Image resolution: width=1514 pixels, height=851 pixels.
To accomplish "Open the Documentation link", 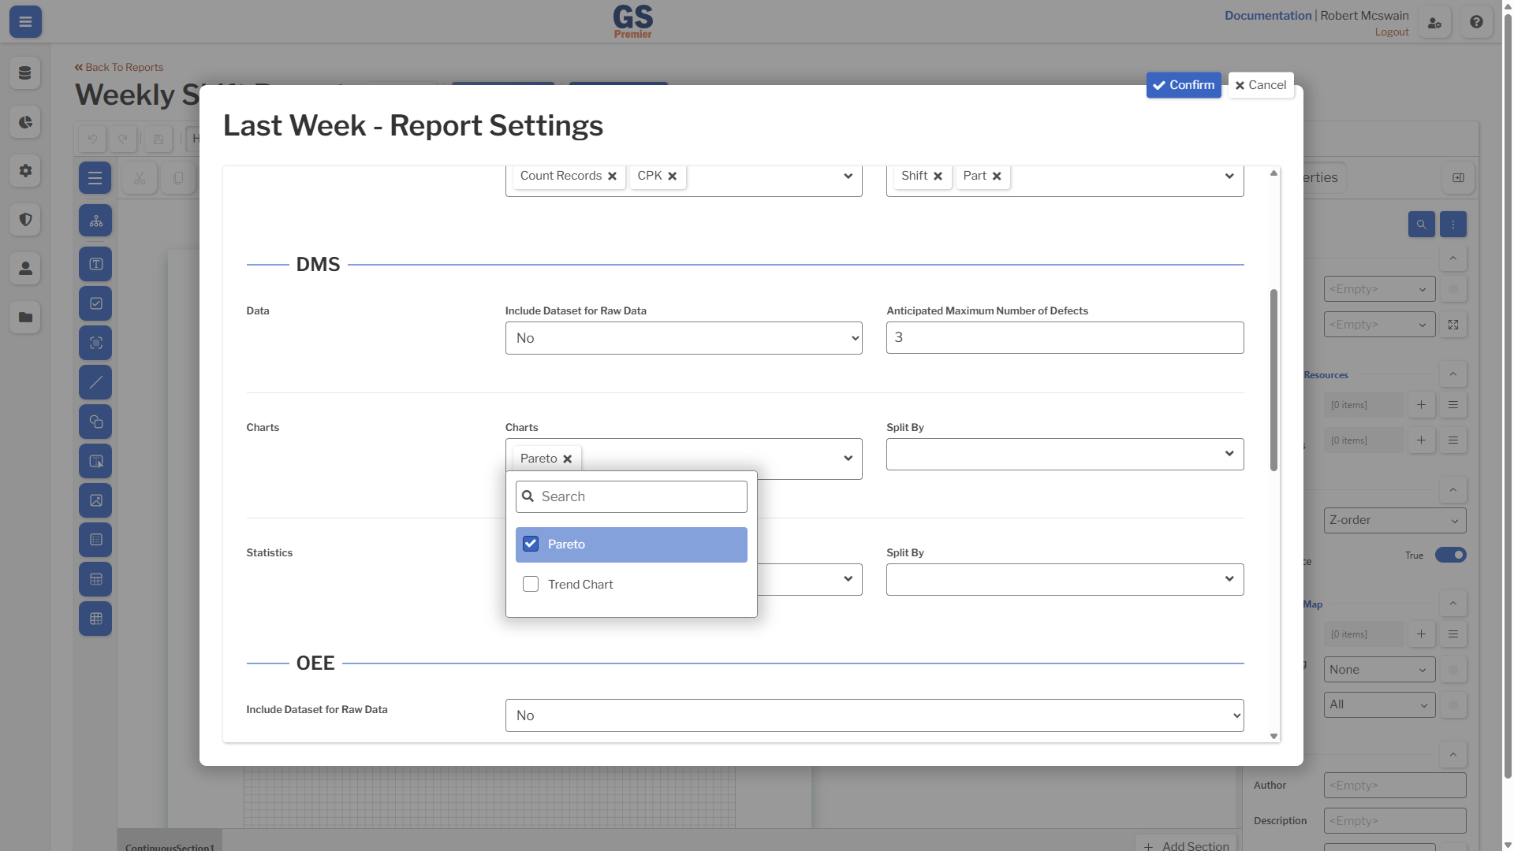I will coord(1268,16).
